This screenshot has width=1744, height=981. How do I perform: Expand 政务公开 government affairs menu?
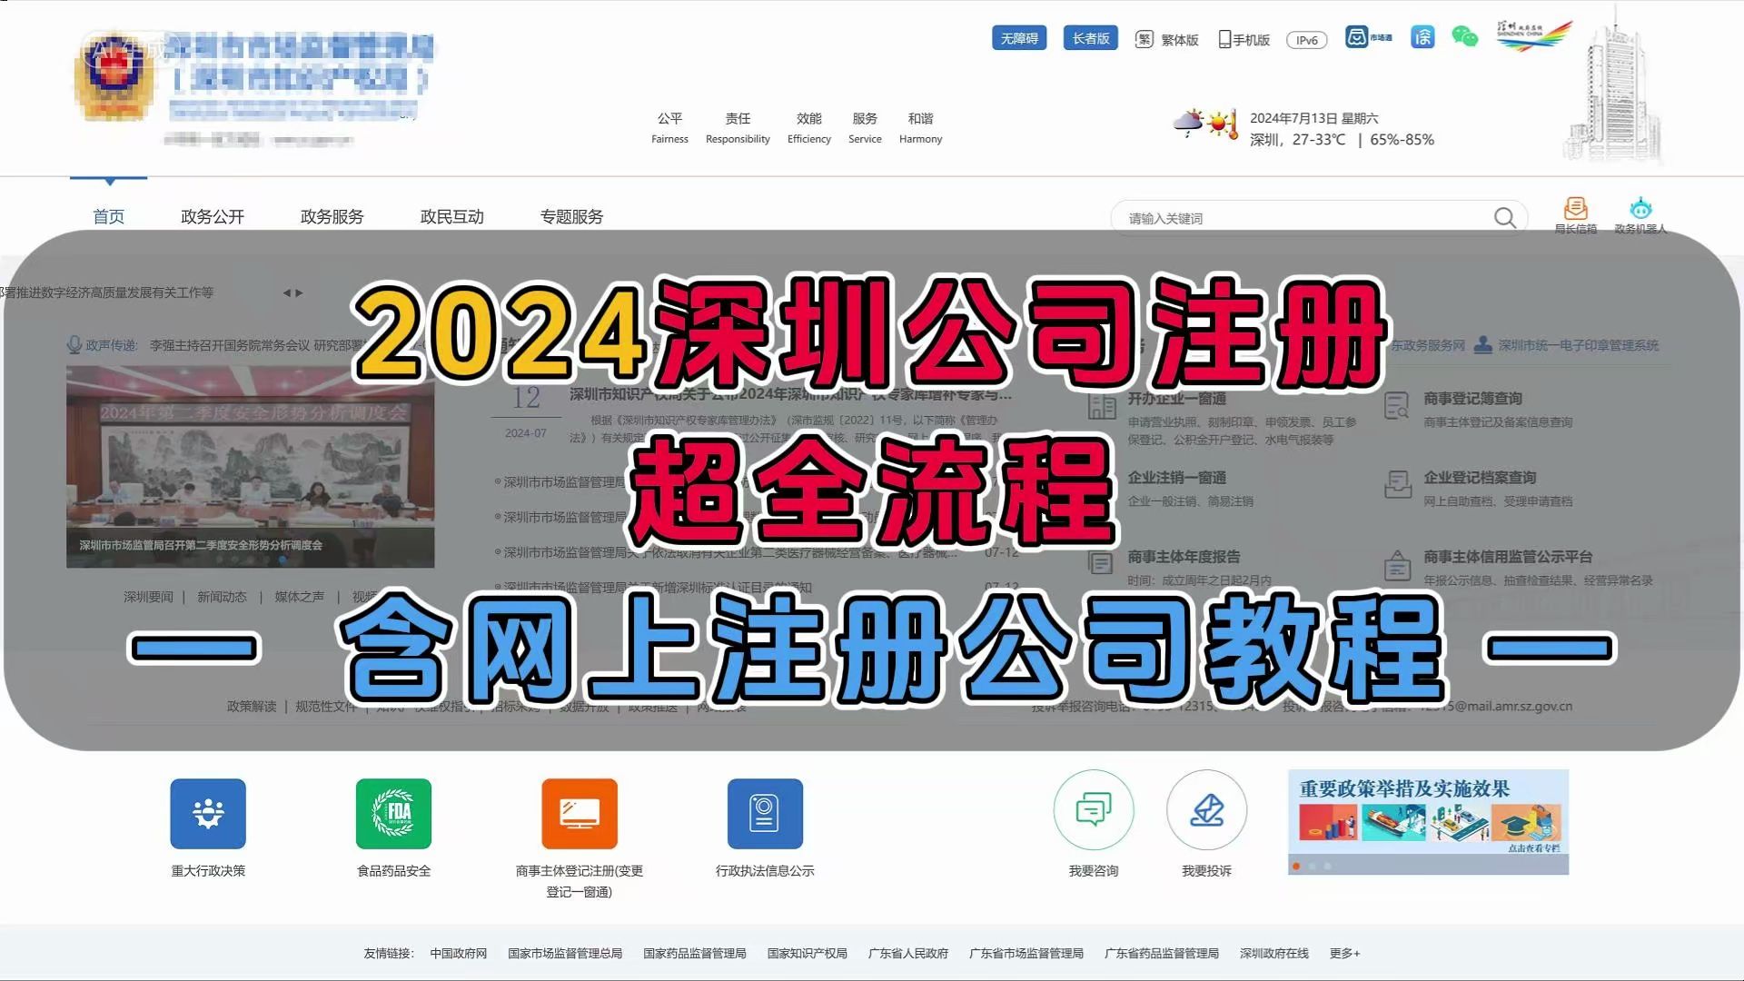pyautogui.click(x=212, y=215)
